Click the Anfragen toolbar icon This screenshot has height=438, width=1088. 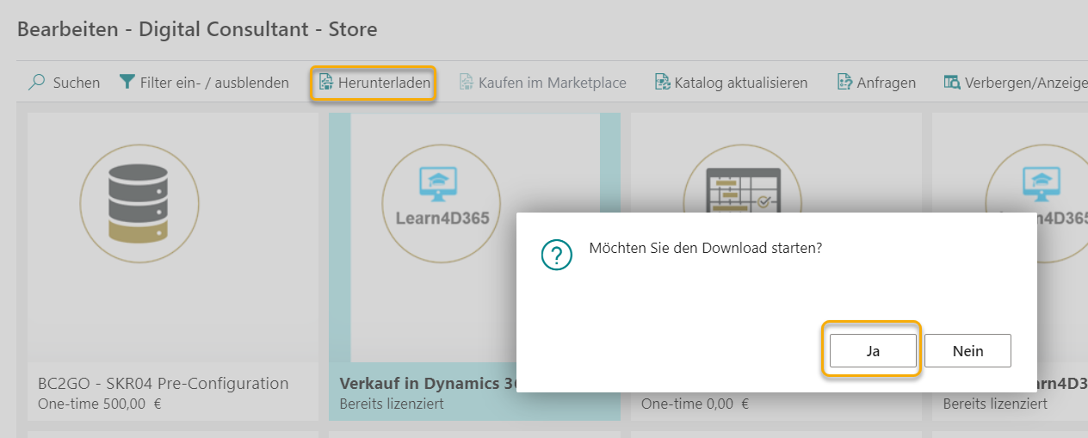[x=844, y=83]
